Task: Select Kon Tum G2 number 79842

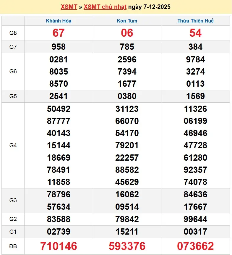Action: 127,219
